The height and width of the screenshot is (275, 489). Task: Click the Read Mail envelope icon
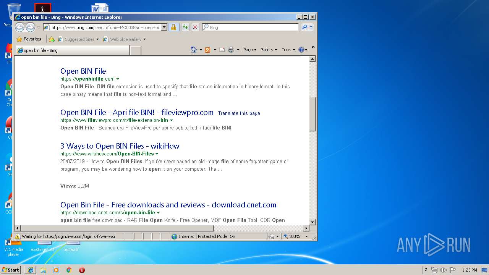pyautogui.click(x=222, y=50)
